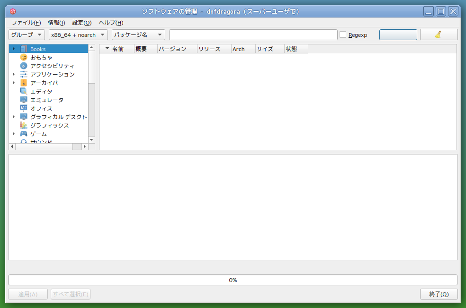Select the エミュレータ category icon
Screen dimensions: 466x308
tap(23, 100)
